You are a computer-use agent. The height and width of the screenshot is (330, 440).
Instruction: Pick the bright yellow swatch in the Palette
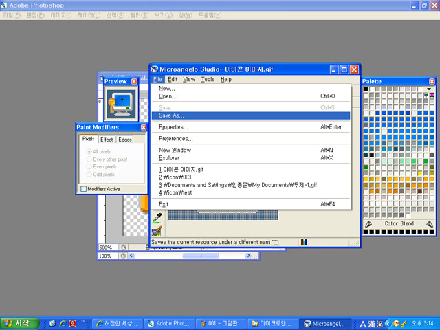pos(420,173)
